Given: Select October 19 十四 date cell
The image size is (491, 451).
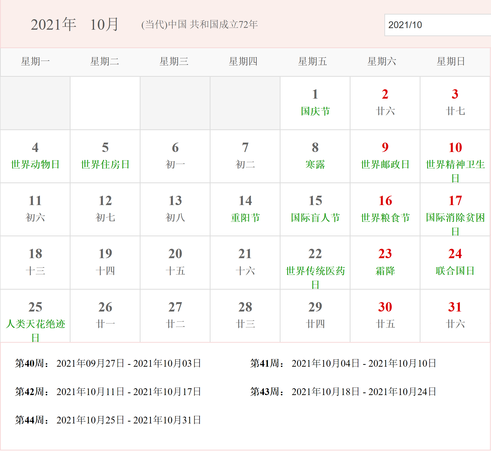Looking at the screenshot, I should click(x=105, y=263).
